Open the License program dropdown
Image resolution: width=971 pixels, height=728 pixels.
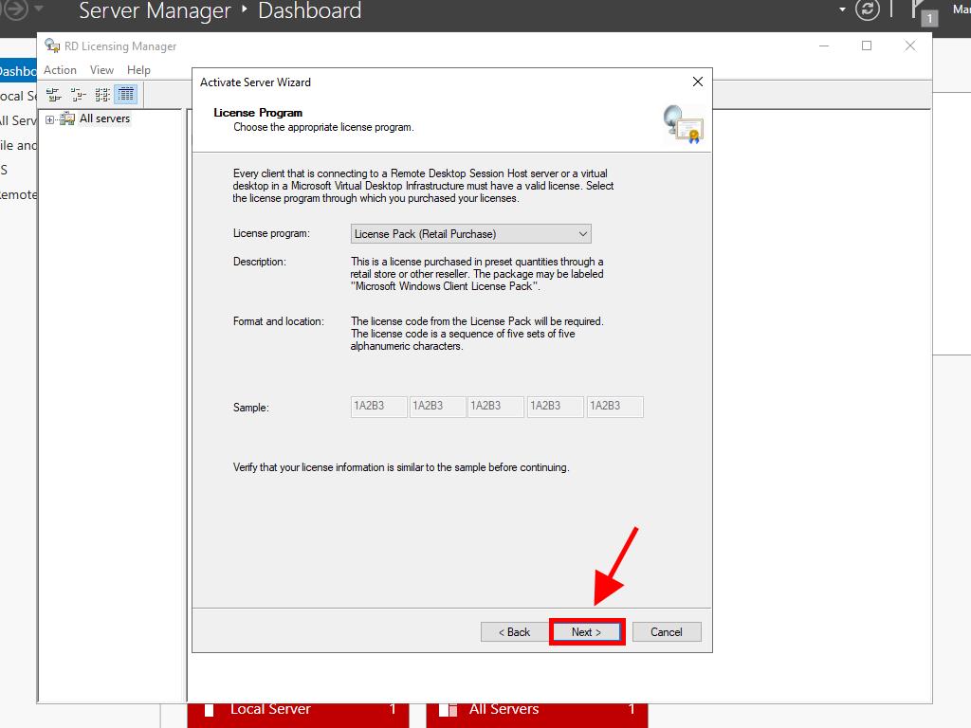point(470,234)
